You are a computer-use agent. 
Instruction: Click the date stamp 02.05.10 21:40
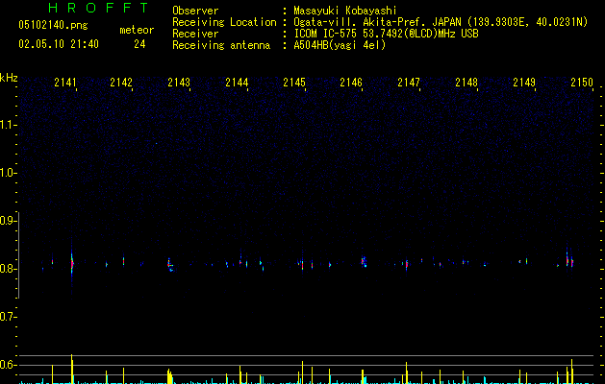tap(59, 44)
